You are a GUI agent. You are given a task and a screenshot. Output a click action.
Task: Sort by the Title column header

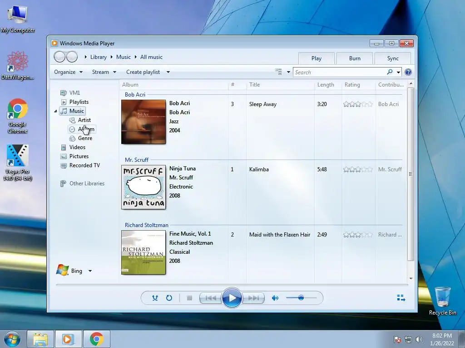(x=280, y=85)
